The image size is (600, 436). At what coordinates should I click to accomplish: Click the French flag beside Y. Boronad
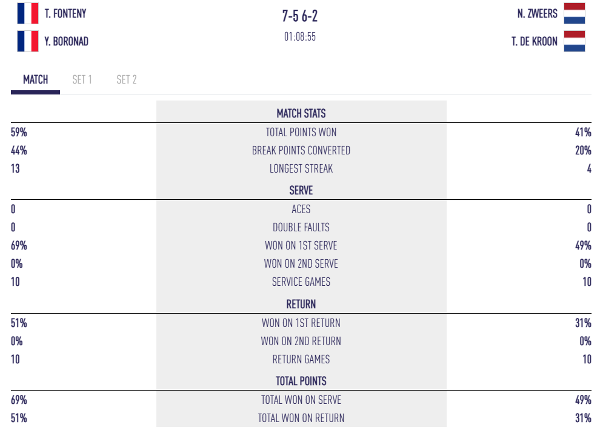28,41
